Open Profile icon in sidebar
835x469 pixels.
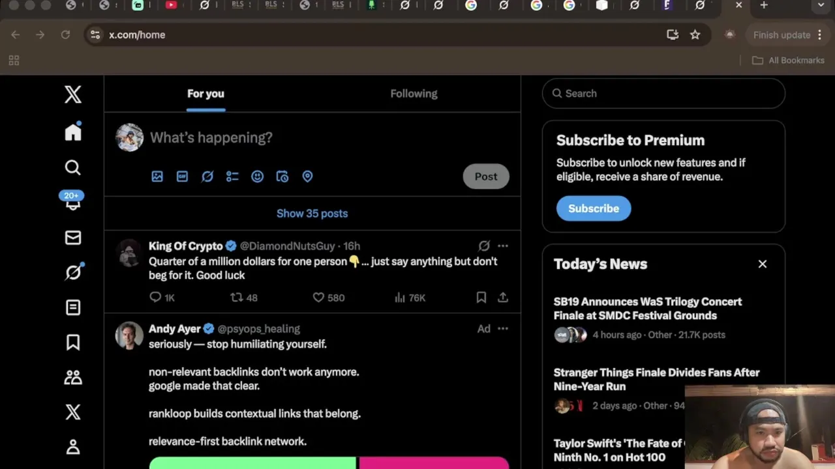[73, 448]
